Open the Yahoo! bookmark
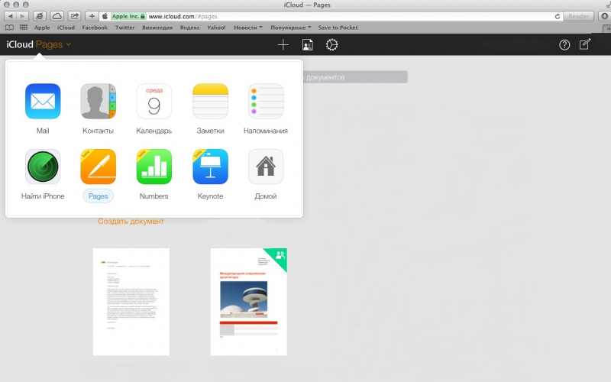The image size is (611, 382). click(x=216, y=28)
